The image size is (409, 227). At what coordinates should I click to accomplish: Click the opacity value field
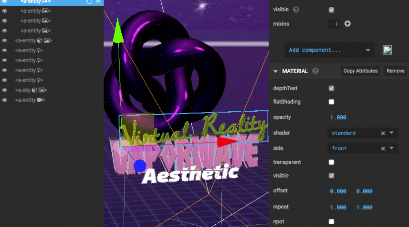click(x=338, y=118)
